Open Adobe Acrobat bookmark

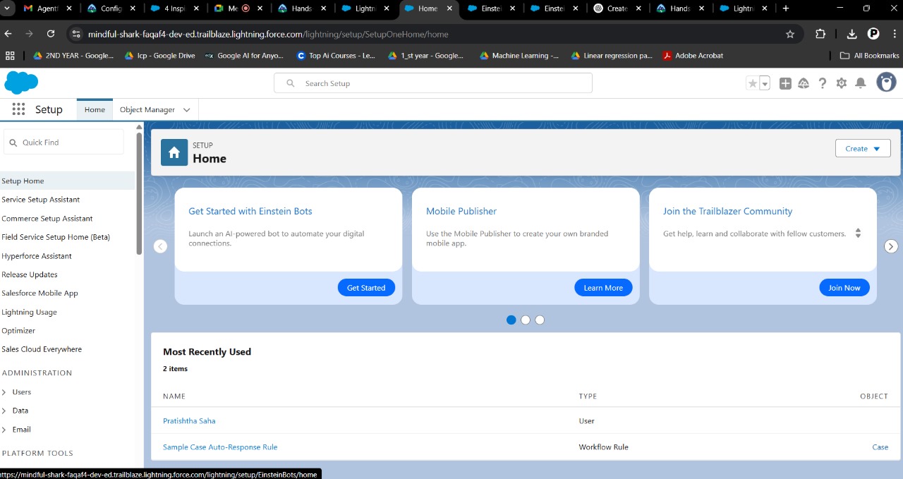[693, 56]
